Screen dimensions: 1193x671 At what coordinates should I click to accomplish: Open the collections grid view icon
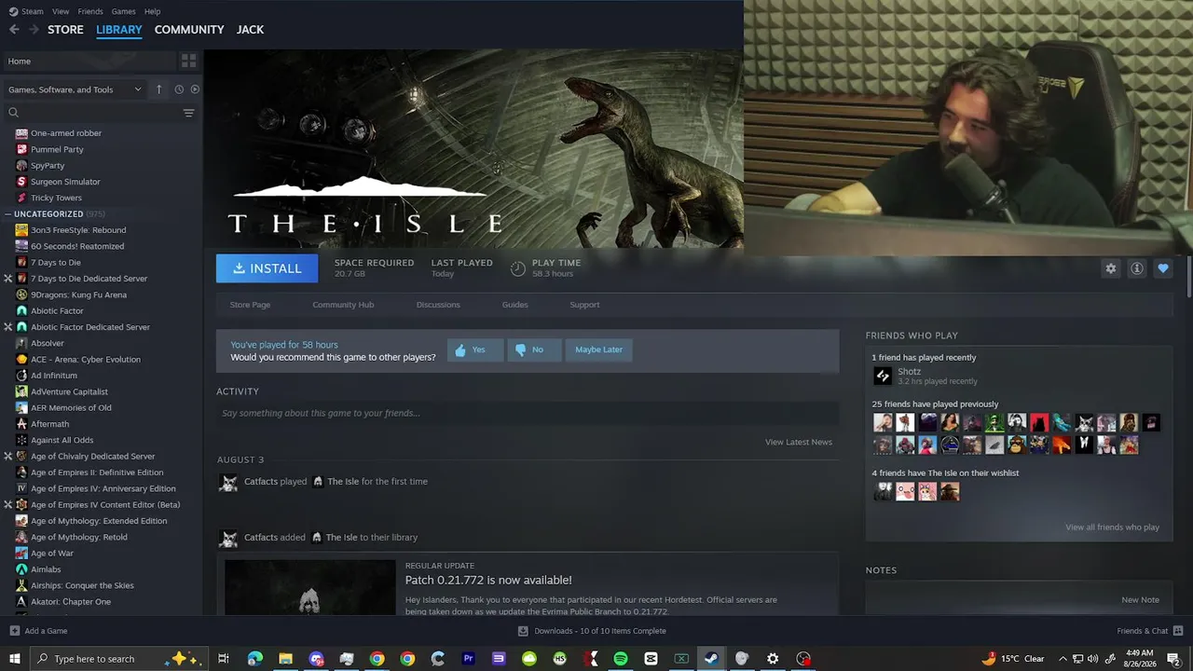(x=189, y=61)
